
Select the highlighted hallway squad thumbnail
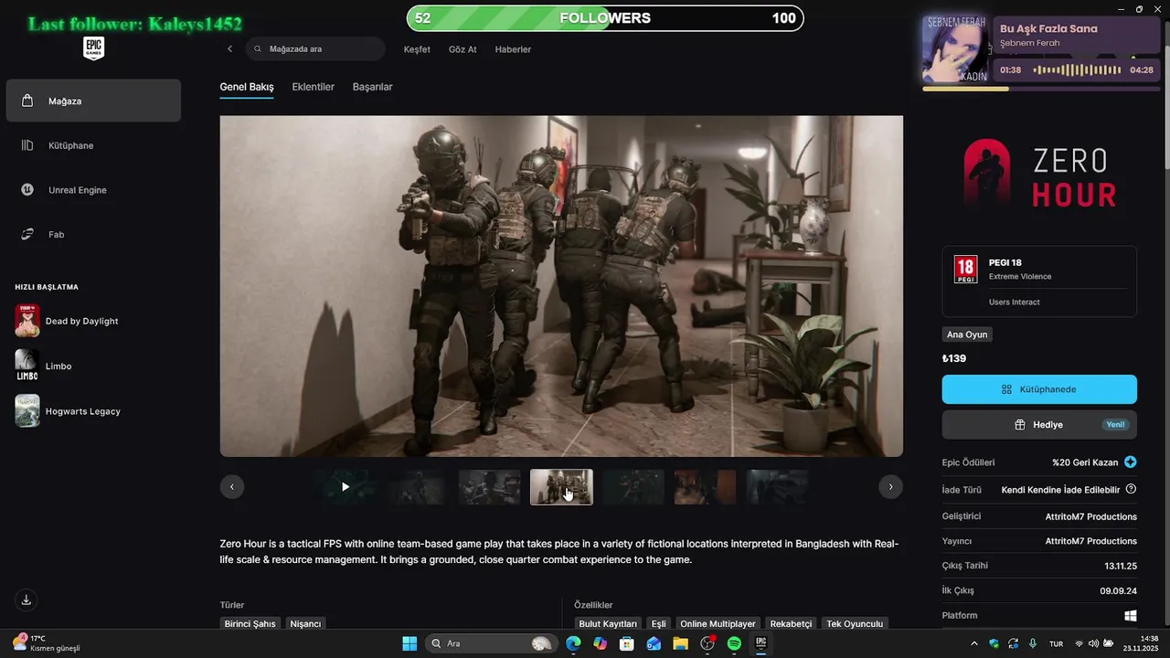[x=561, y=487]
